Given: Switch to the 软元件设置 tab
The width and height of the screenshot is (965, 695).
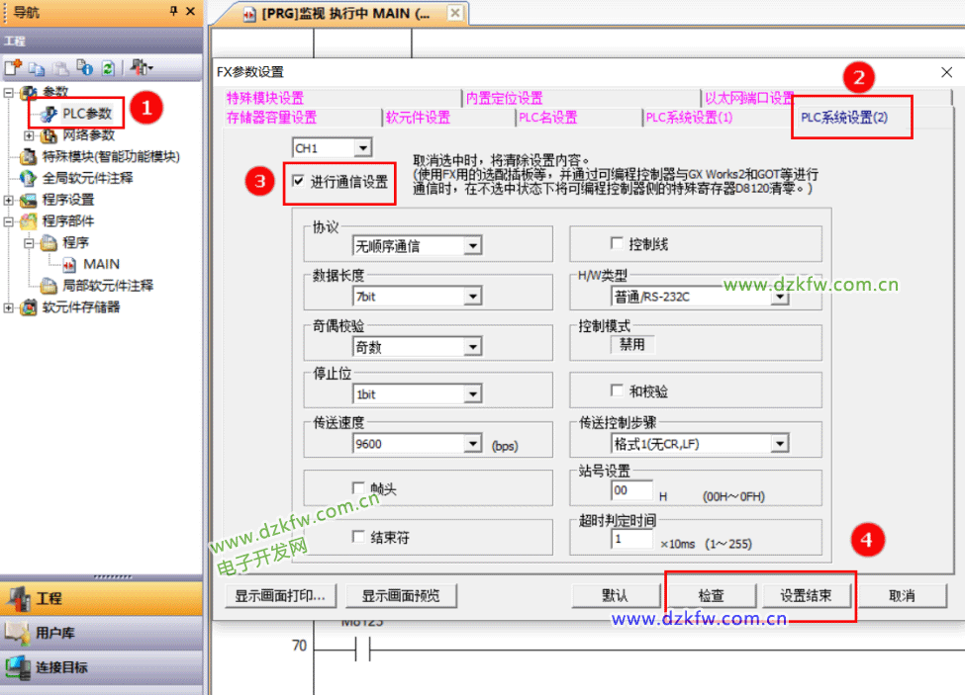Looking at the screenshot, I should click(418, 118).
